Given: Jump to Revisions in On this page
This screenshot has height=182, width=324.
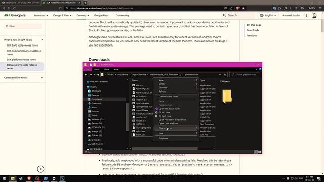Looking at the screenshot, I should tap(252, 36).
